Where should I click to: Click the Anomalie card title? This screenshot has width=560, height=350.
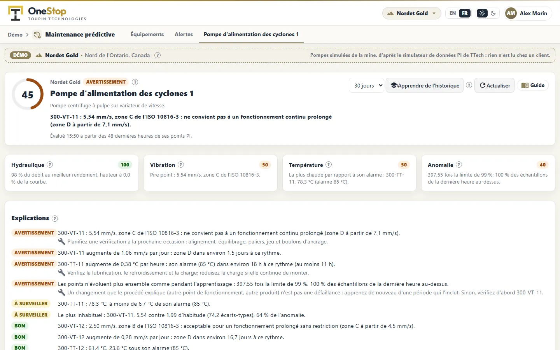pyautogui.click(x=441, y=165)
